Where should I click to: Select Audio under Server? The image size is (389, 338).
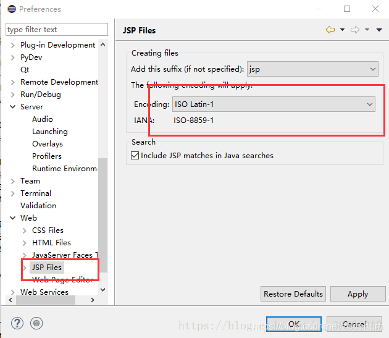click(x=43, y=119)
